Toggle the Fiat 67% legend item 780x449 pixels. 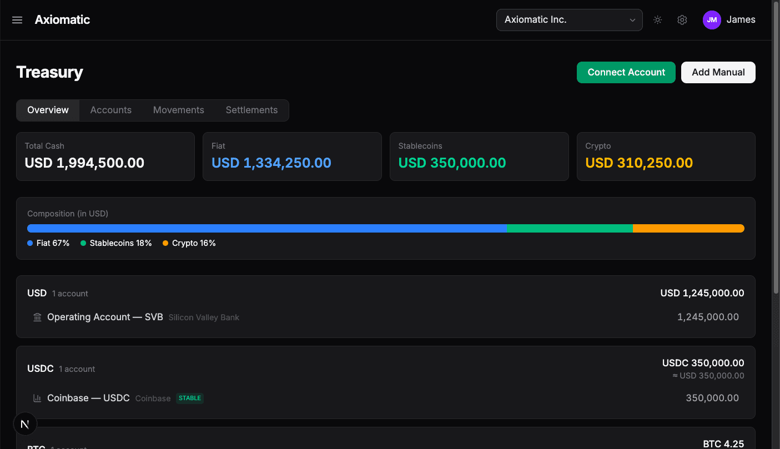coord(48,243)
